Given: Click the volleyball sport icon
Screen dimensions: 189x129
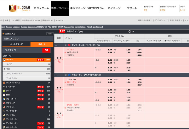Looking at the screenshot, I should [x=4, y=99].
